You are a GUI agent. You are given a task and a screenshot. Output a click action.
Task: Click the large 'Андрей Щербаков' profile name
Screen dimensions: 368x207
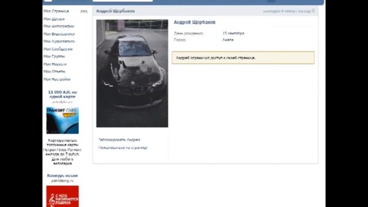[x=194, y=22]
